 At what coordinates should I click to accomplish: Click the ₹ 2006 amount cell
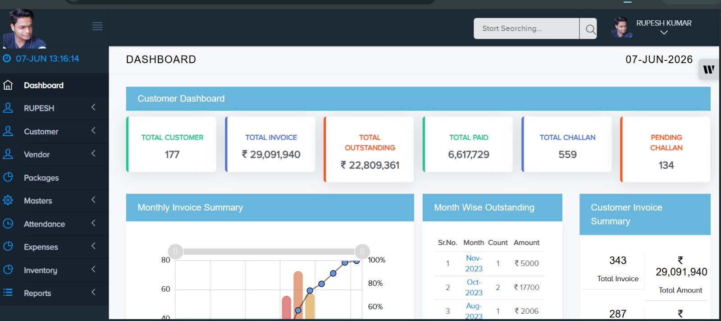[x=527, y=311]
